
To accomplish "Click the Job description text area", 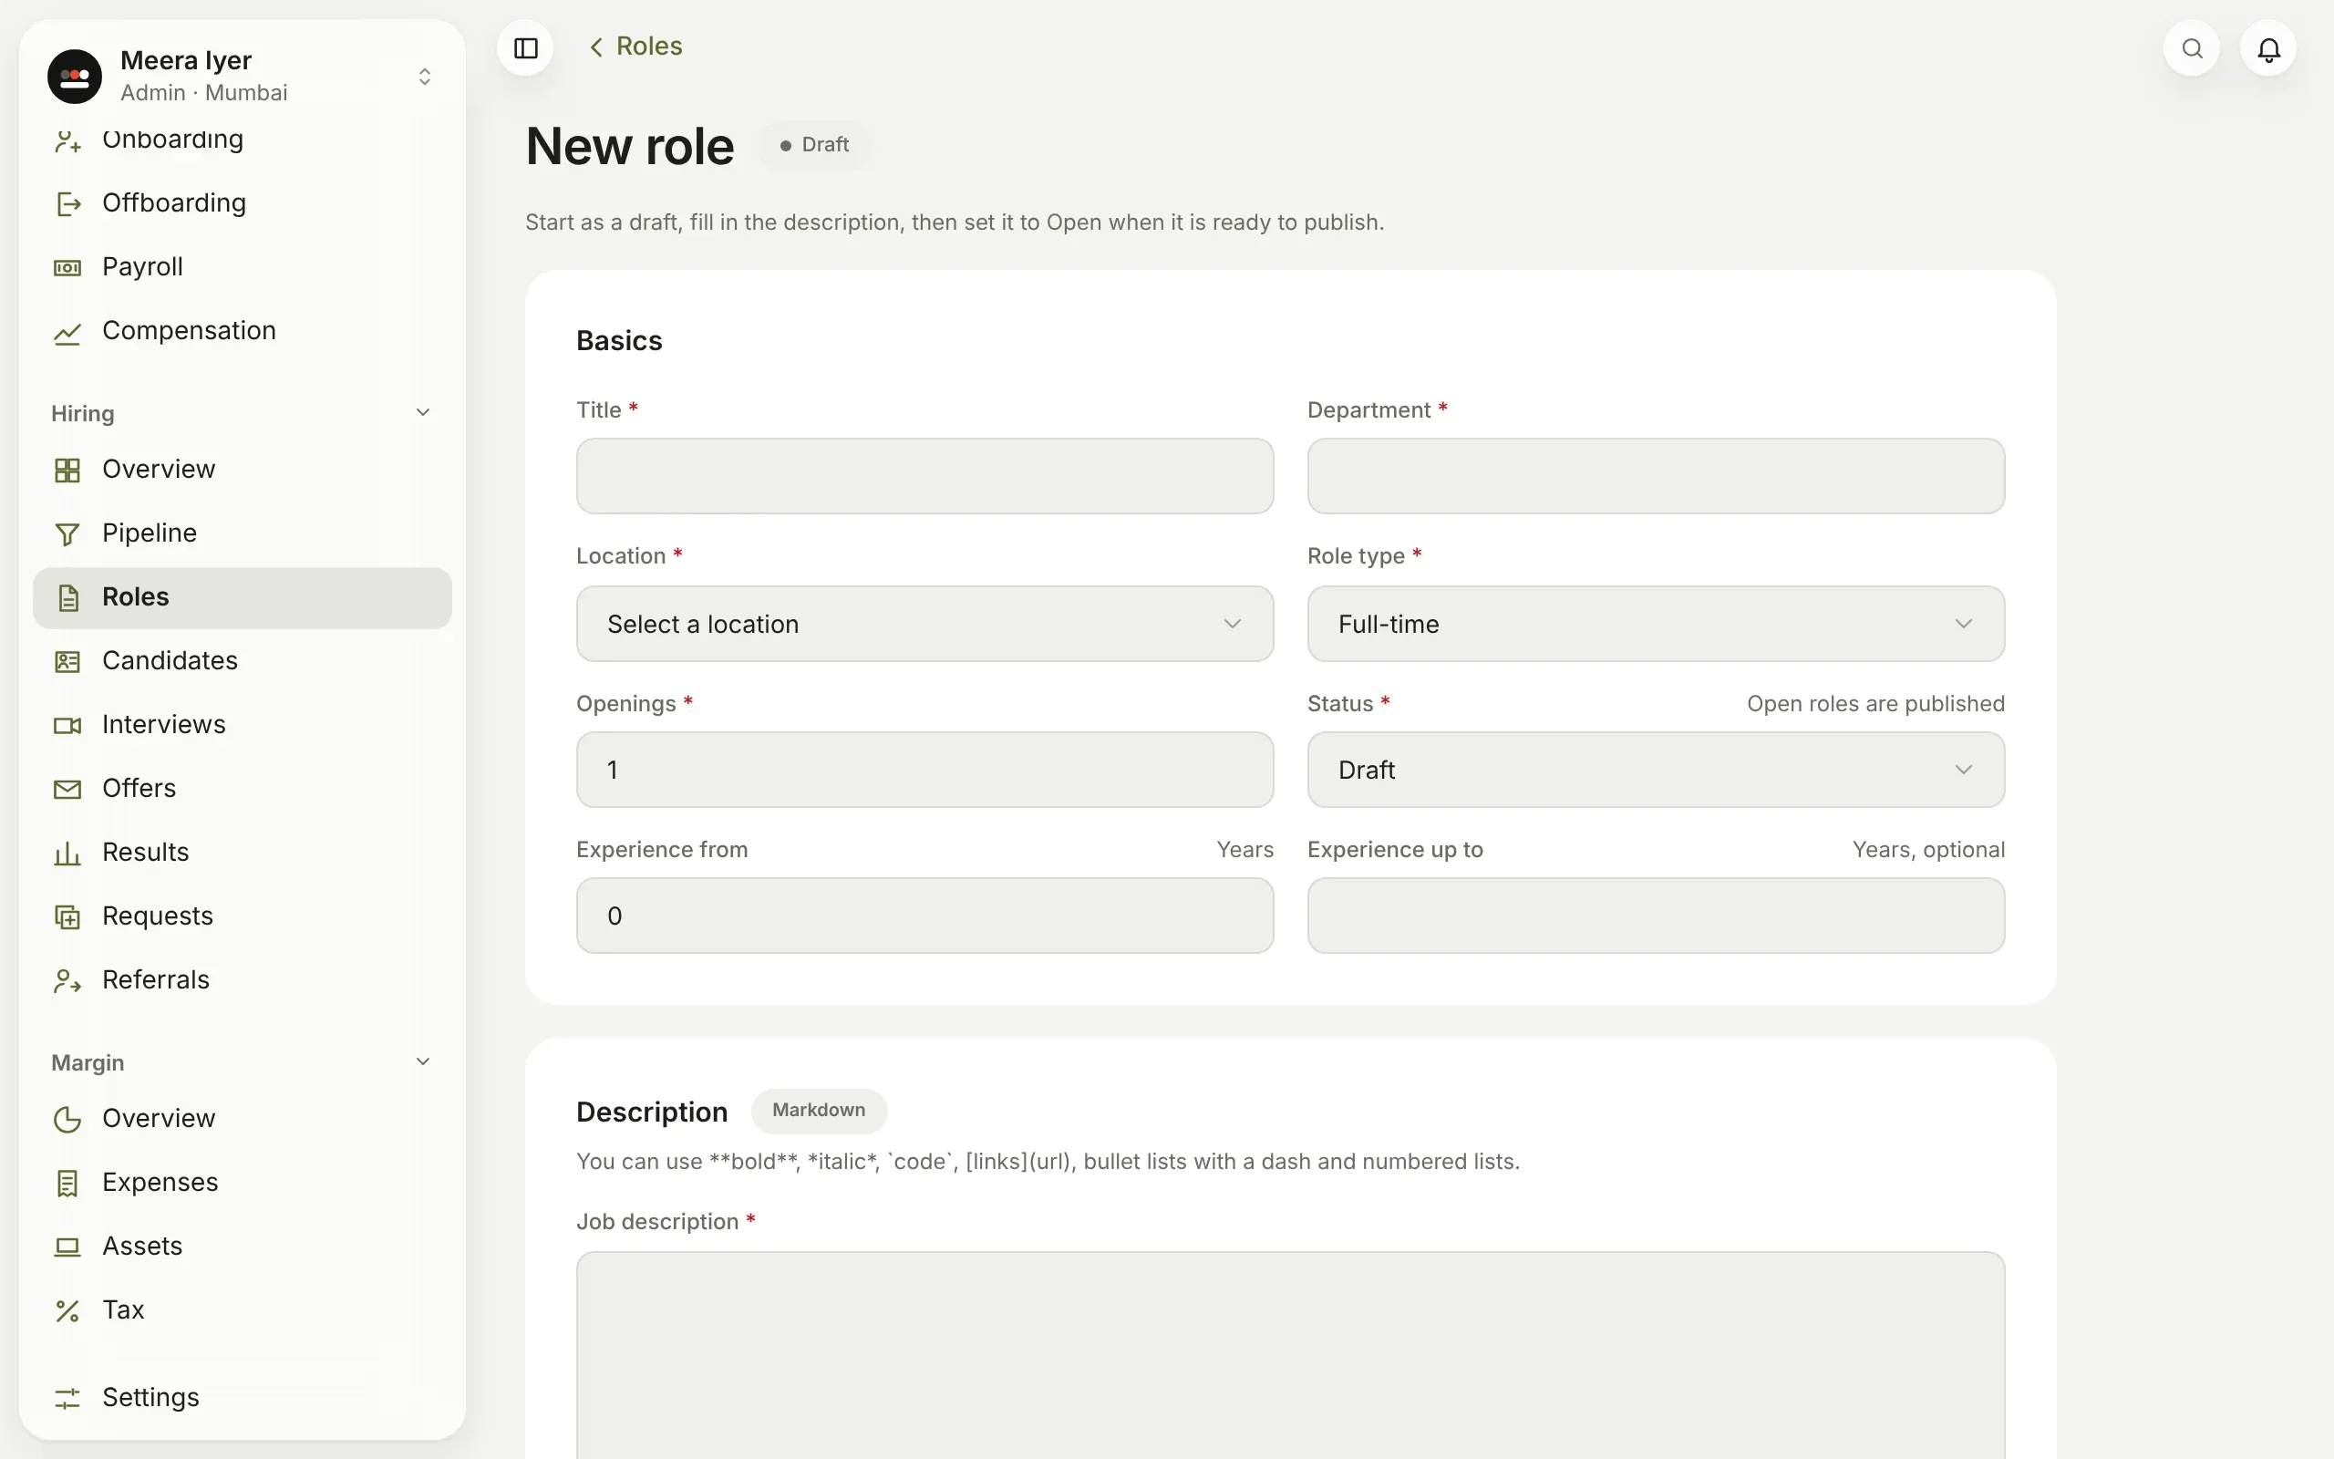I will pyautogui.click(x=1290, y=1356).
